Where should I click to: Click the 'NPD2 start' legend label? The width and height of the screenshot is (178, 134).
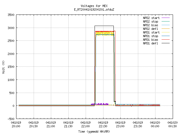[151, 18]
